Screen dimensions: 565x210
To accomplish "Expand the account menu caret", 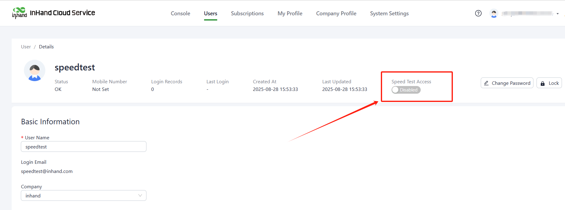I will point(557,14).
